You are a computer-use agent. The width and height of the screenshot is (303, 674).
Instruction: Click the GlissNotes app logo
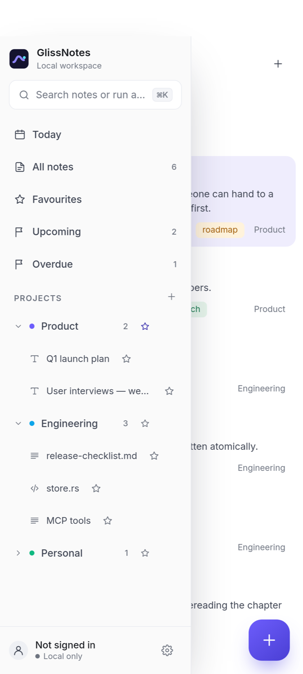(19, 59)
